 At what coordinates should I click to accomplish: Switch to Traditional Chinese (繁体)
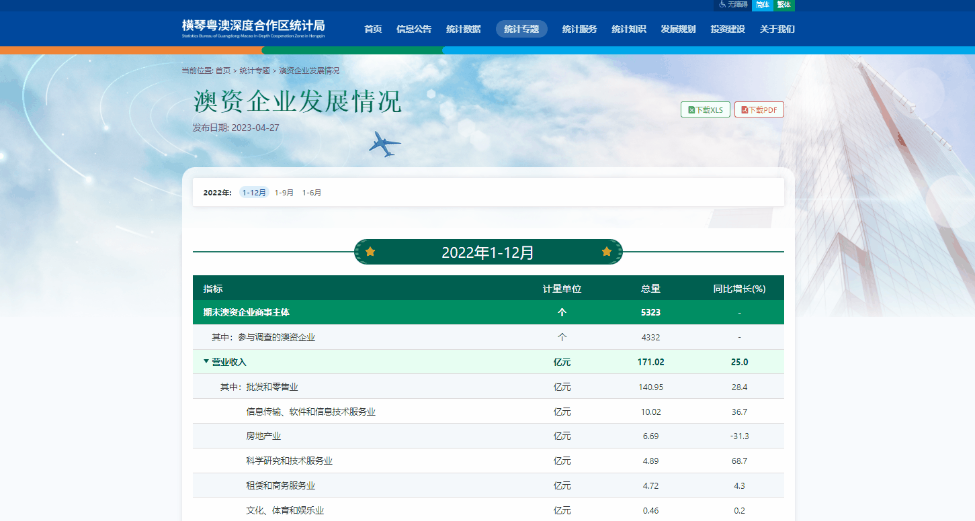point(783,5)
